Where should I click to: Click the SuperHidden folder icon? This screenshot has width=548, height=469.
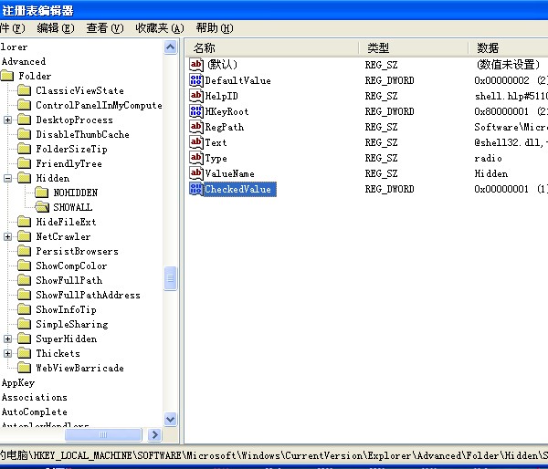coord(24,339)
